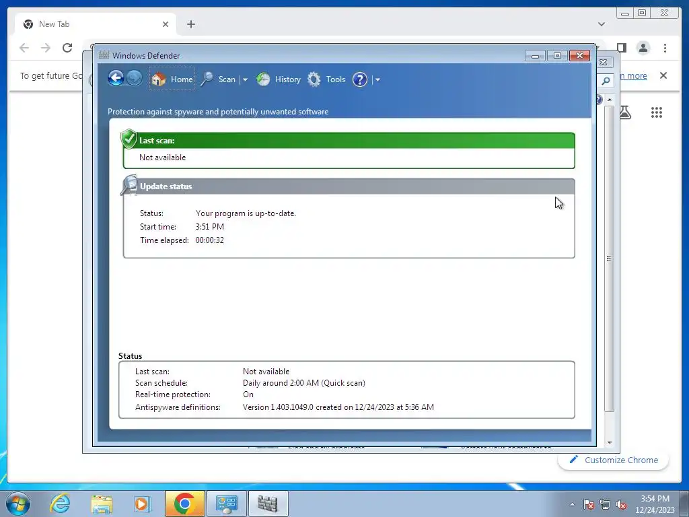
Task: Click the blue Help question mark icon
Action: point(360,79)
